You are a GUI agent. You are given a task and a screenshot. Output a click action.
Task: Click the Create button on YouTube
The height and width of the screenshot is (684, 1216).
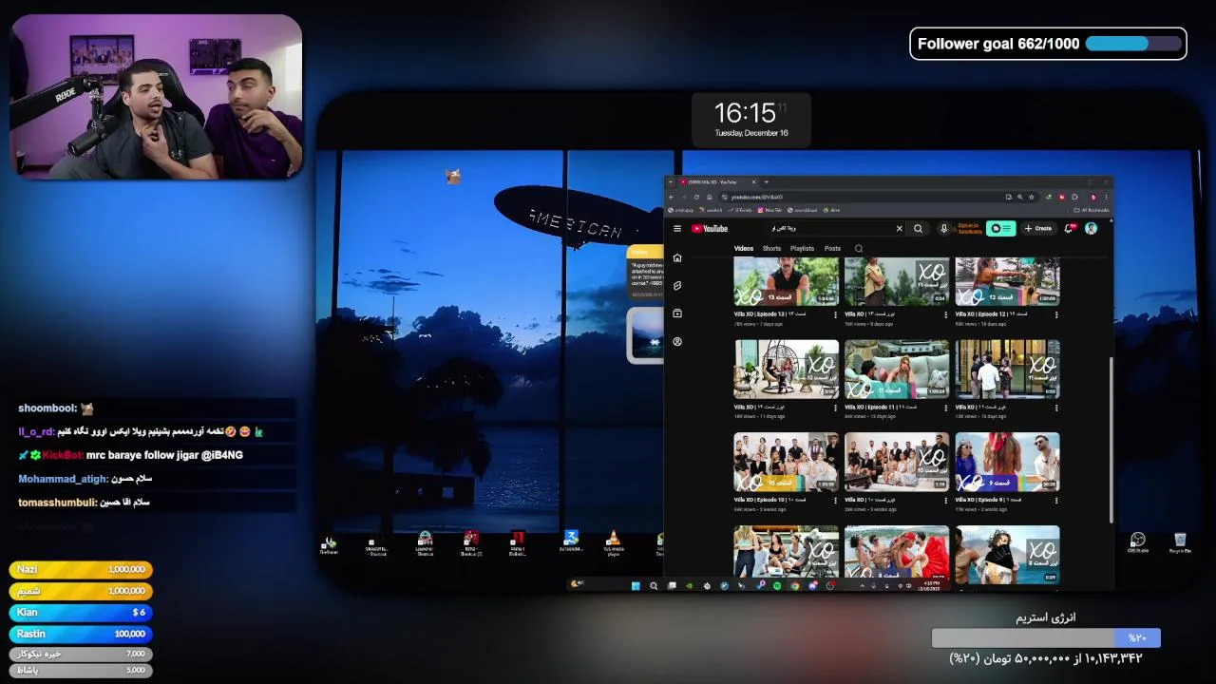1038,228
